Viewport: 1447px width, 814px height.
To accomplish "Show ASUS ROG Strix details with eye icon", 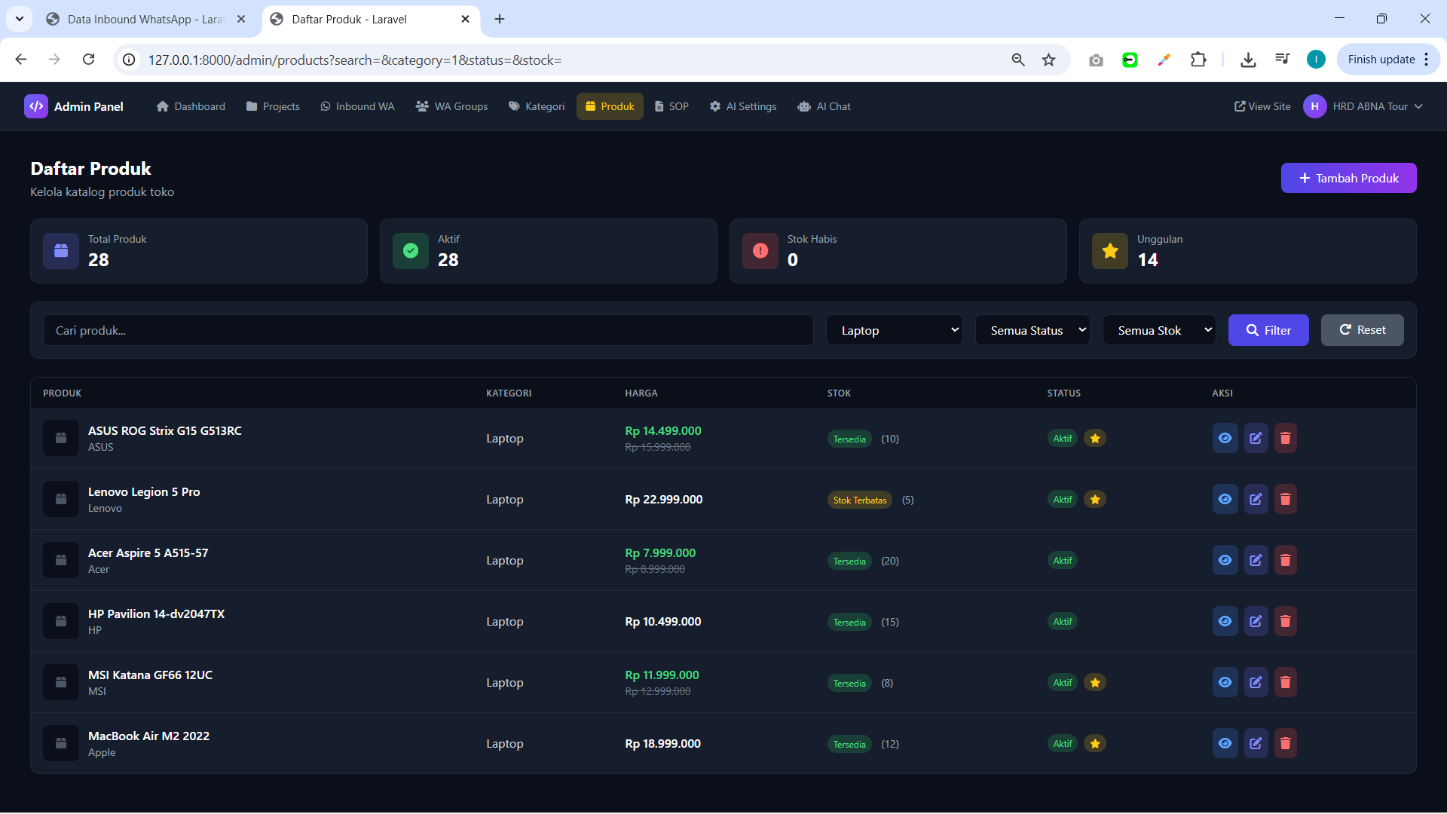I will [x=1225, y=438].
